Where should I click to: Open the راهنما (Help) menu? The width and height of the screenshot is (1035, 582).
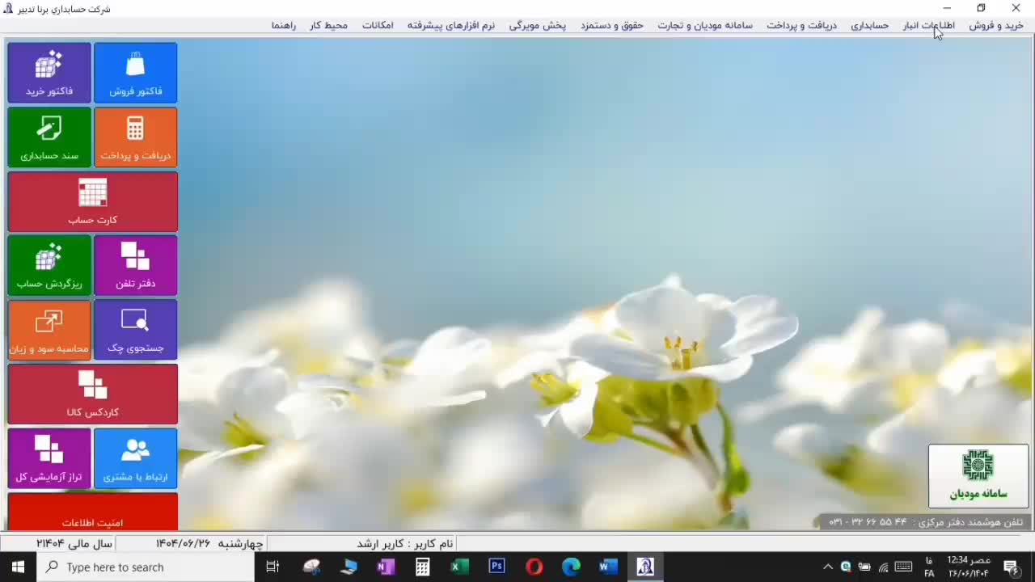coord(284,25)
